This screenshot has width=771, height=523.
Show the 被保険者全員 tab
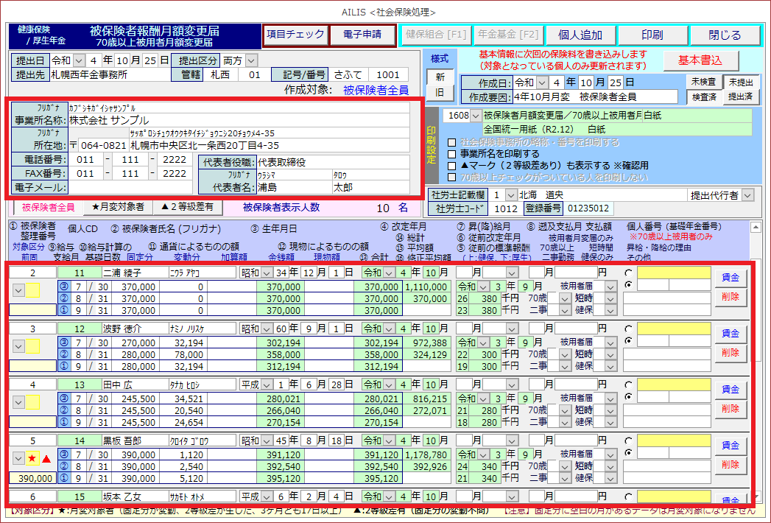click(48, 207)
